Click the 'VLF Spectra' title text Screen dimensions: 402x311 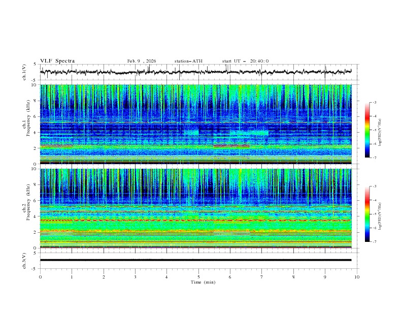click(57, 61)
